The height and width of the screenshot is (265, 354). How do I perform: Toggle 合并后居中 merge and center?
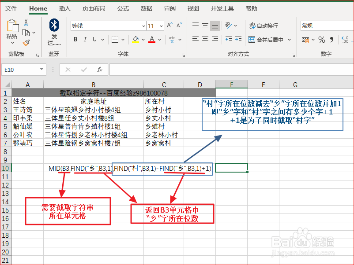[x=266, y=39]
